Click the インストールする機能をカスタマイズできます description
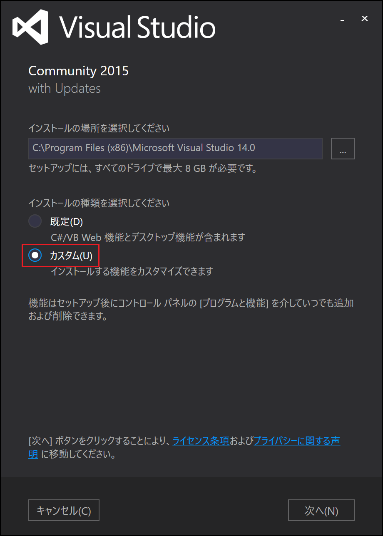The width and height of the screenshot is (383, 536). pyautogui.click(x=132, y=271)
